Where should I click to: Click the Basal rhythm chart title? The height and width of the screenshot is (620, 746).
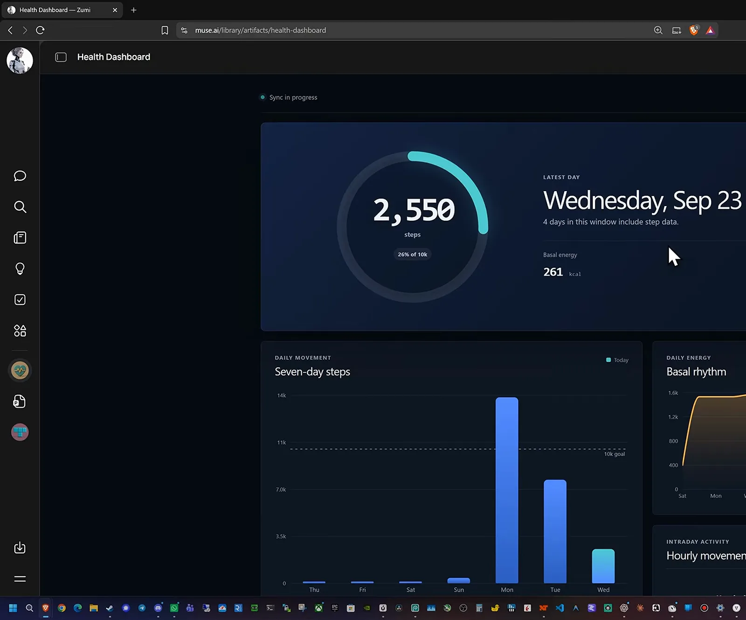[696, 372]
